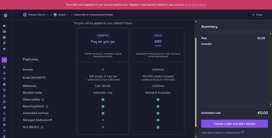The height and width of the screenshot is (138, 272).
Task: Click the Blocklist mode feature label
Action: (32, 93)
